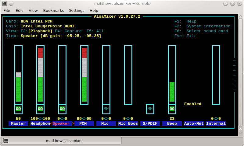244x146 pixels.
Task: Select the PCM channel label
Action: pos(84,123)
